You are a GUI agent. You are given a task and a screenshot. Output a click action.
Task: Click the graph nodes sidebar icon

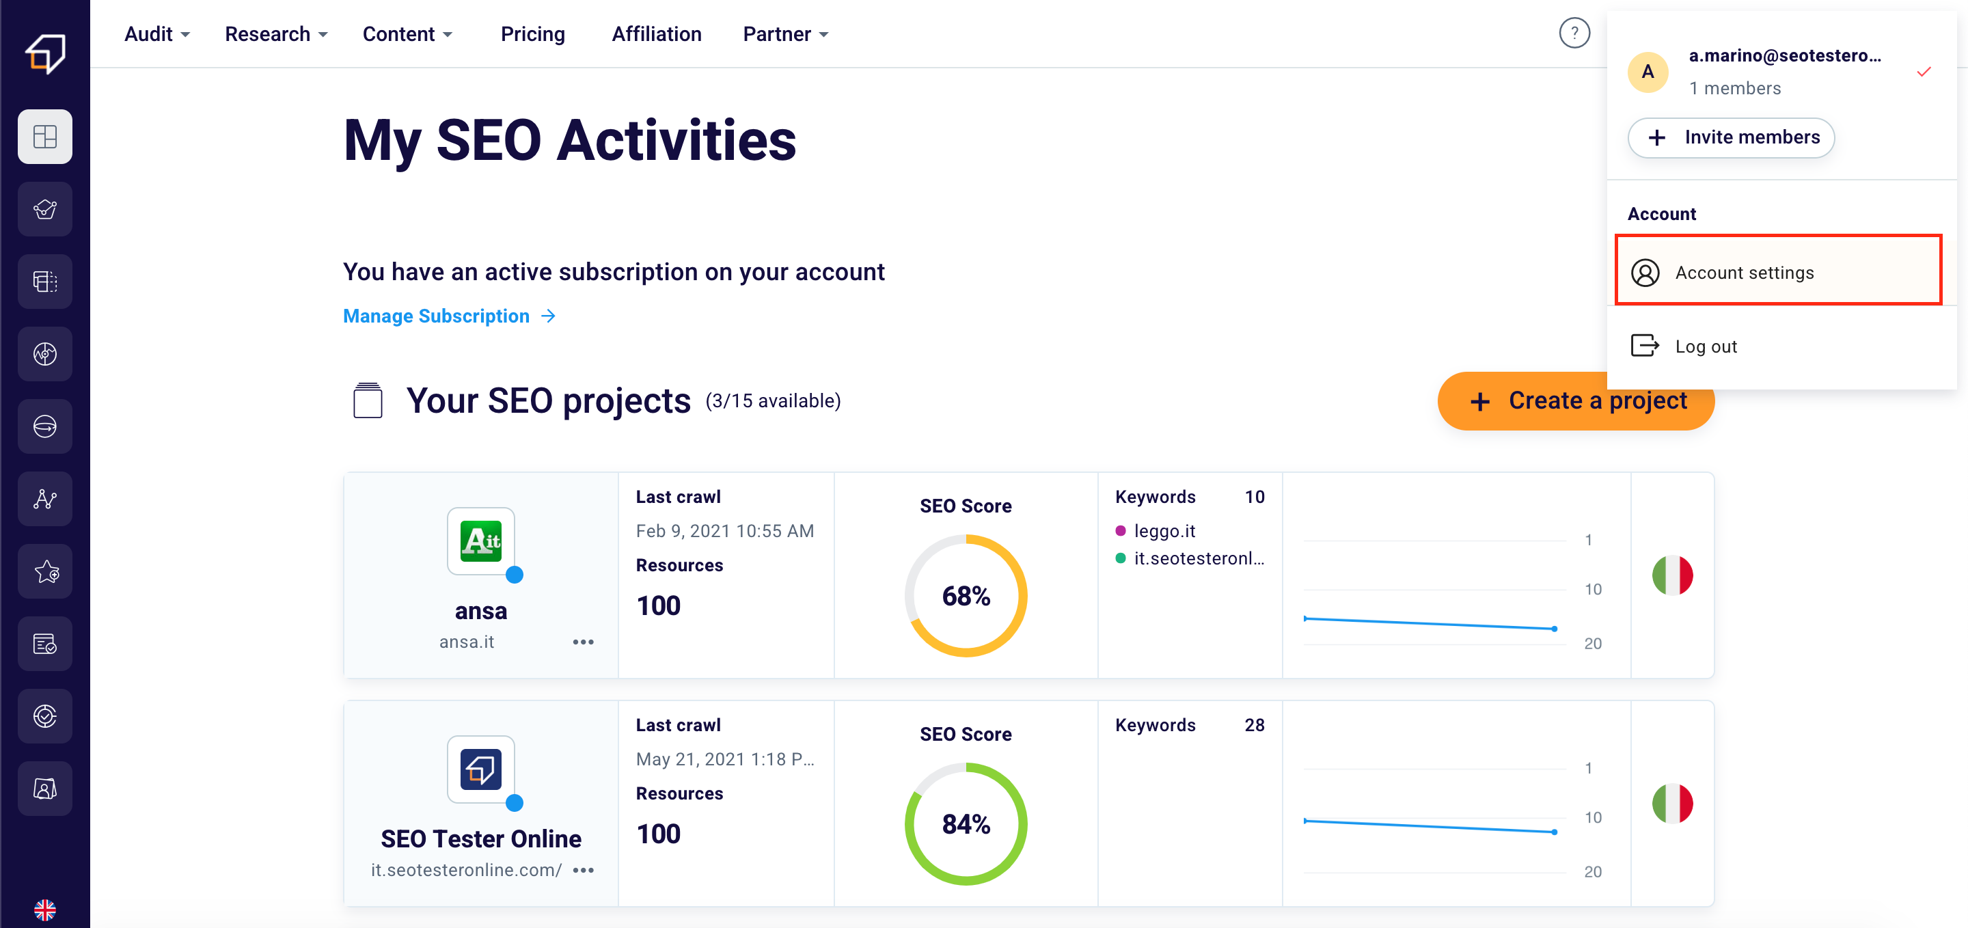click(x=45, y=499)
